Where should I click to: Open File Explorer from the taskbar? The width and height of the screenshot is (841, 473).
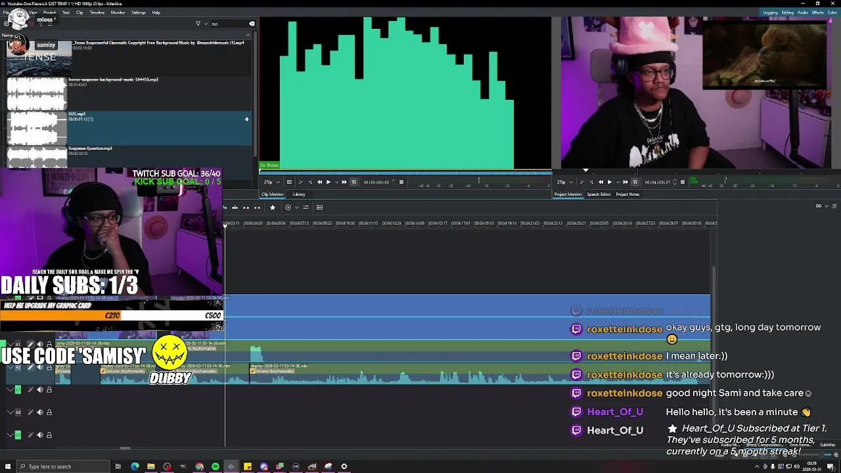(x=150, y=466)
